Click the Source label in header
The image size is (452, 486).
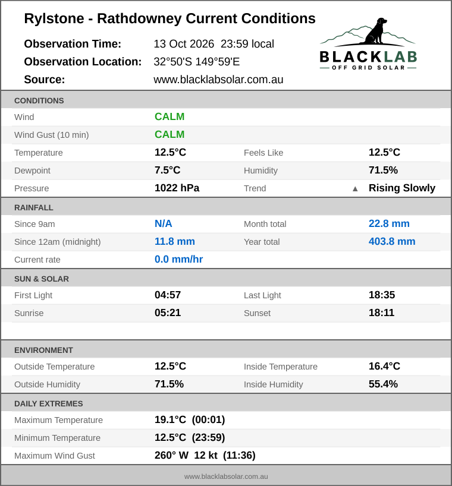[x=45, y=80]
